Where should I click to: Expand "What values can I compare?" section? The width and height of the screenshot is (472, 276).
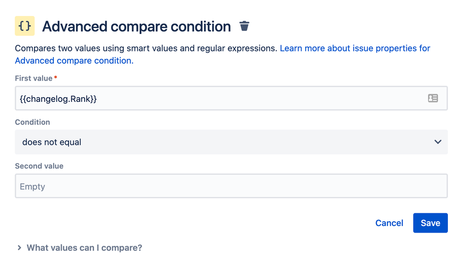point(84,248)
